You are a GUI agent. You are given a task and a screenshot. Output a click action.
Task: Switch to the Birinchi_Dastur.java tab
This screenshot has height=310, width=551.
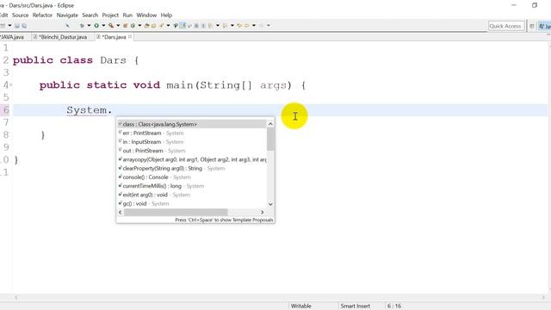[x=63, y=37]
